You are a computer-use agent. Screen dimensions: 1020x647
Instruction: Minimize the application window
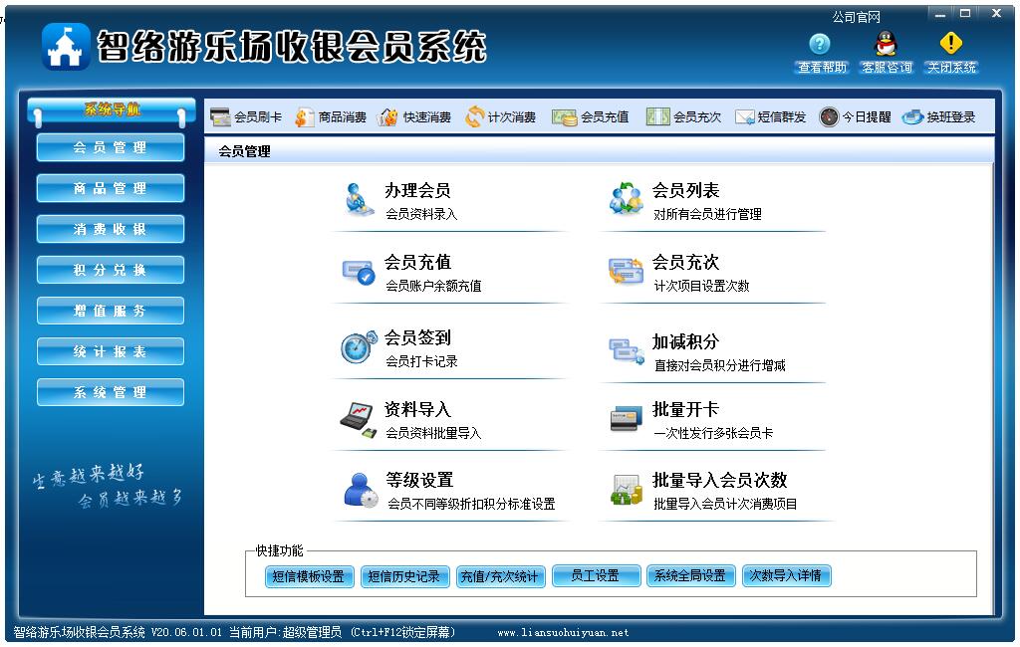pos(940,14)
